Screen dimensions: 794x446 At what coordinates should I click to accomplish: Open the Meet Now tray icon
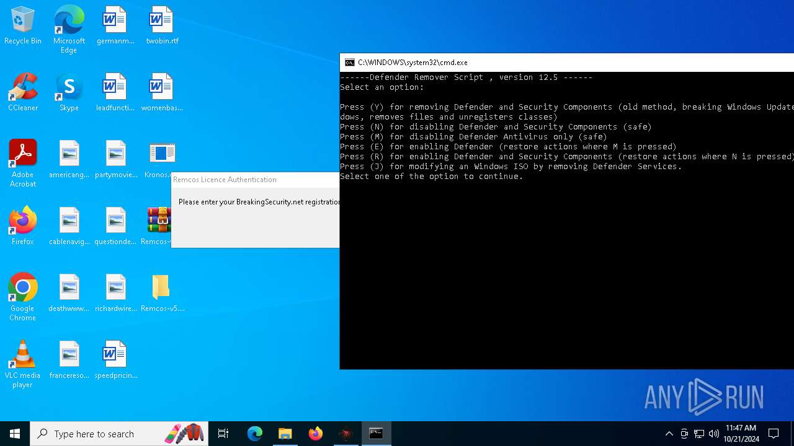tap(684, 434)
